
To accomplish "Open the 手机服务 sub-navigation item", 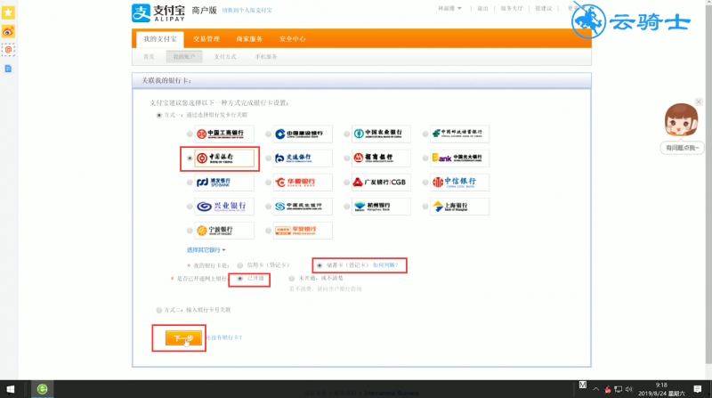I will click(x=266, y=57).
